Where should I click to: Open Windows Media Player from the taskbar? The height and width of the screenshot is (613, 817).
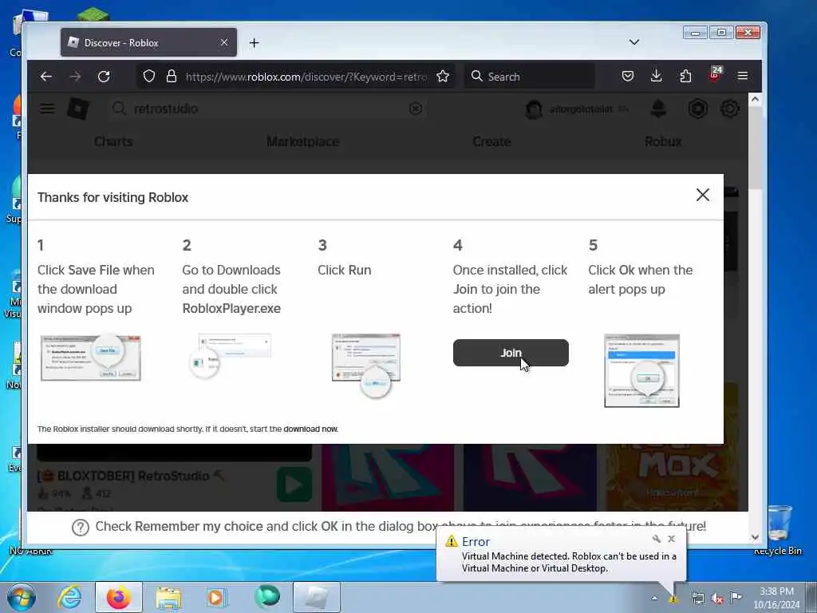pyautogui.click(x=215, y=597)
